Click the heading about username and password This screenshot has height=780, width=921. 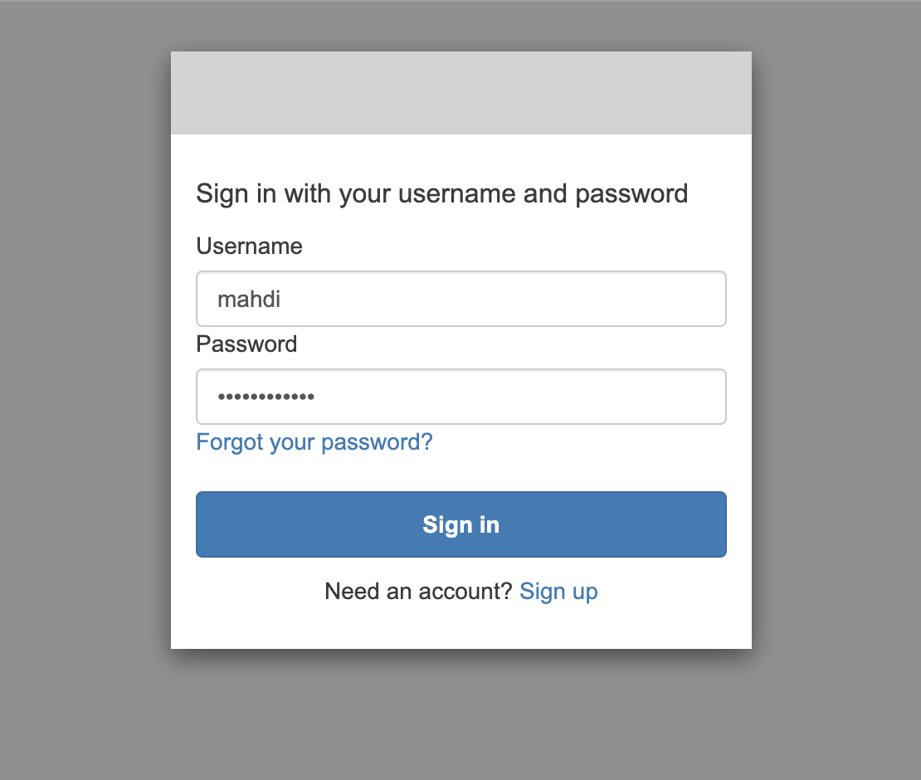pos(441,193)
